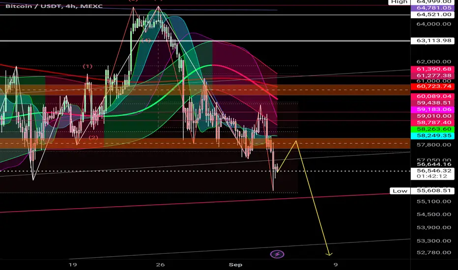Click the (2) Elliott wave label
458x270 pixels.
coord(93,137)
